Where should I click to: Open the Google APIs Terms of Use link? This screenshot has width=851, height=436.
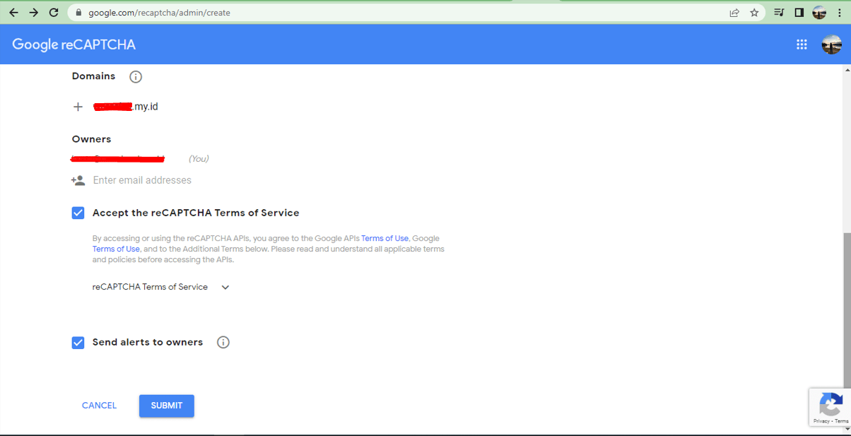385,239
